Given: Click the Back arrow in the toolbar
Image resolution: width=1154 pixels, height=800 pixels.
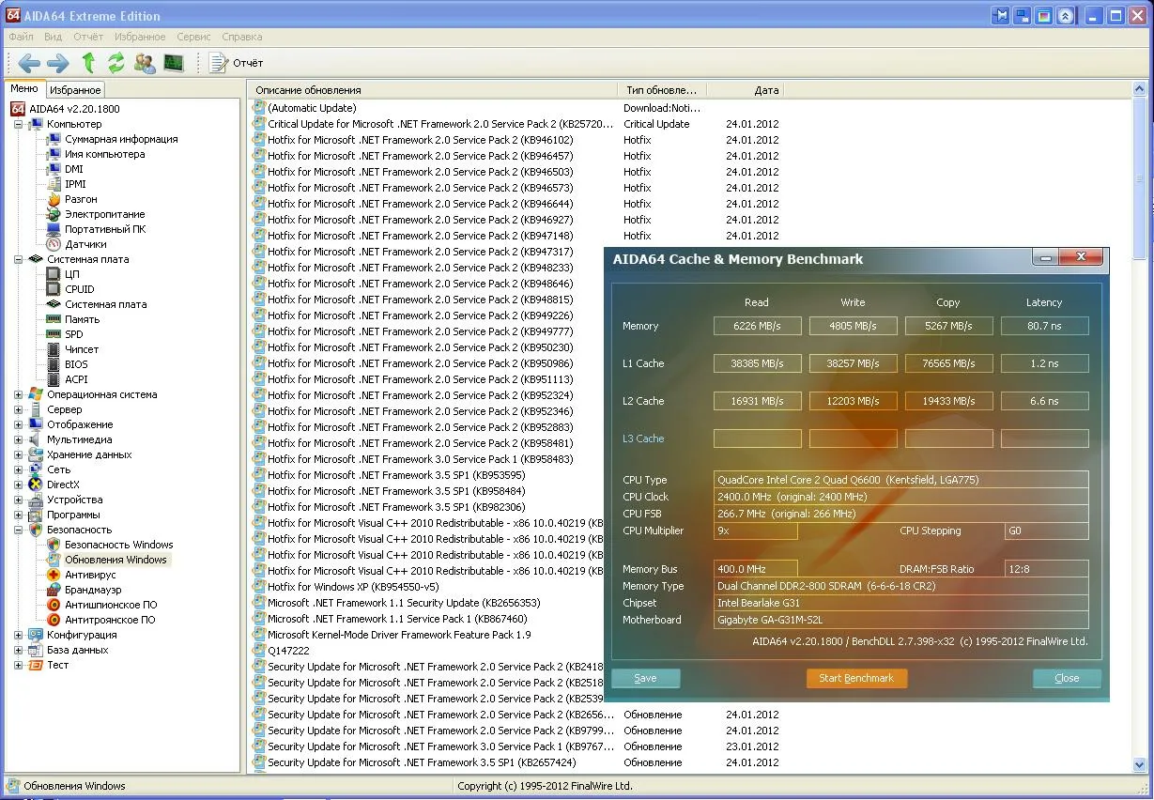Looking at the screenshot, I should pos(29,63).
